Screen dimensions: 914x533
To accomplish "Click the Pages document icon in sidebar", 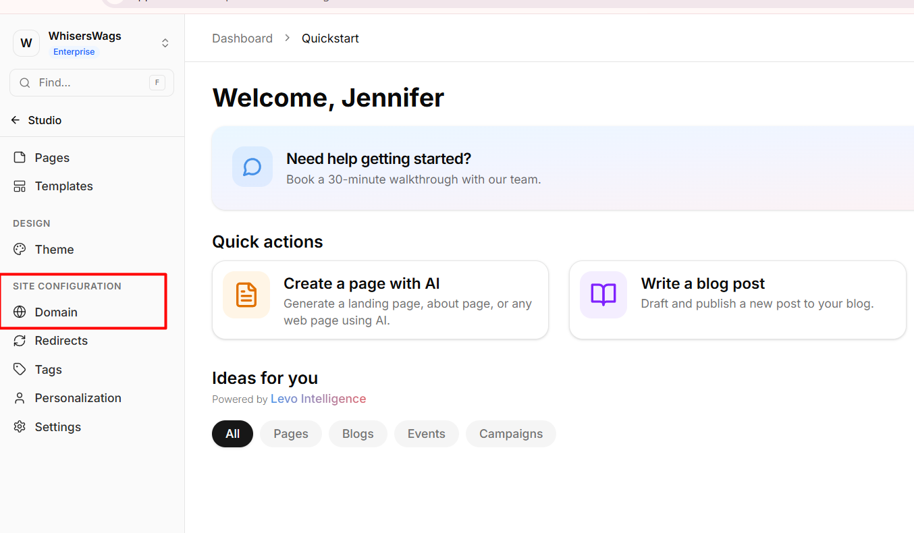I will 20,157.
